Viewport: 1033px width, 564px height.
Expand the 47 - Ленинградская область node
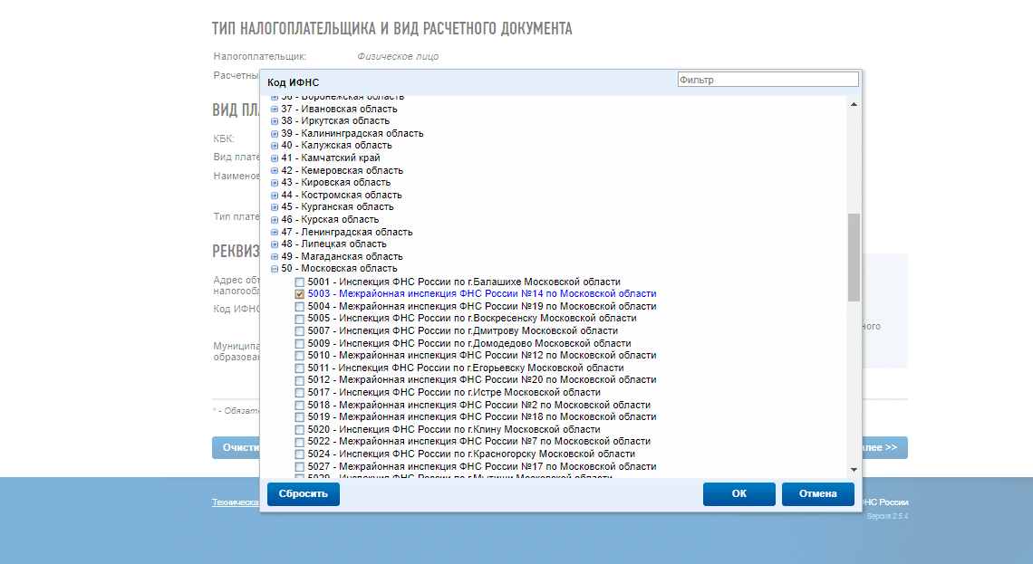pos(275,232)
